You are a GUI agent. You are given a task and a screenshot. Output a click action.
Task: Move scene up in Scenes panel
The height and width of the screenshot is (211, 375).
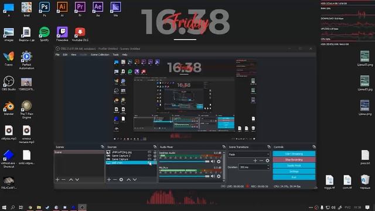[x=71, y=179]
